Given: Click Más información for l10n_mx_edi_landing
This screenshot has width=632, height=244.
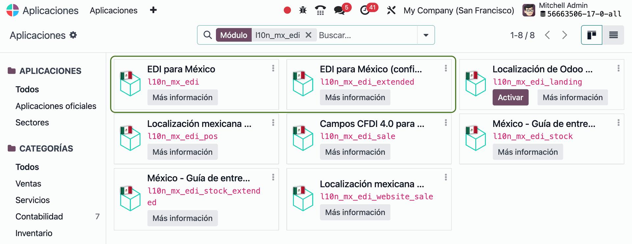Looking at the screenshot, I should click(x=573, y=97).
